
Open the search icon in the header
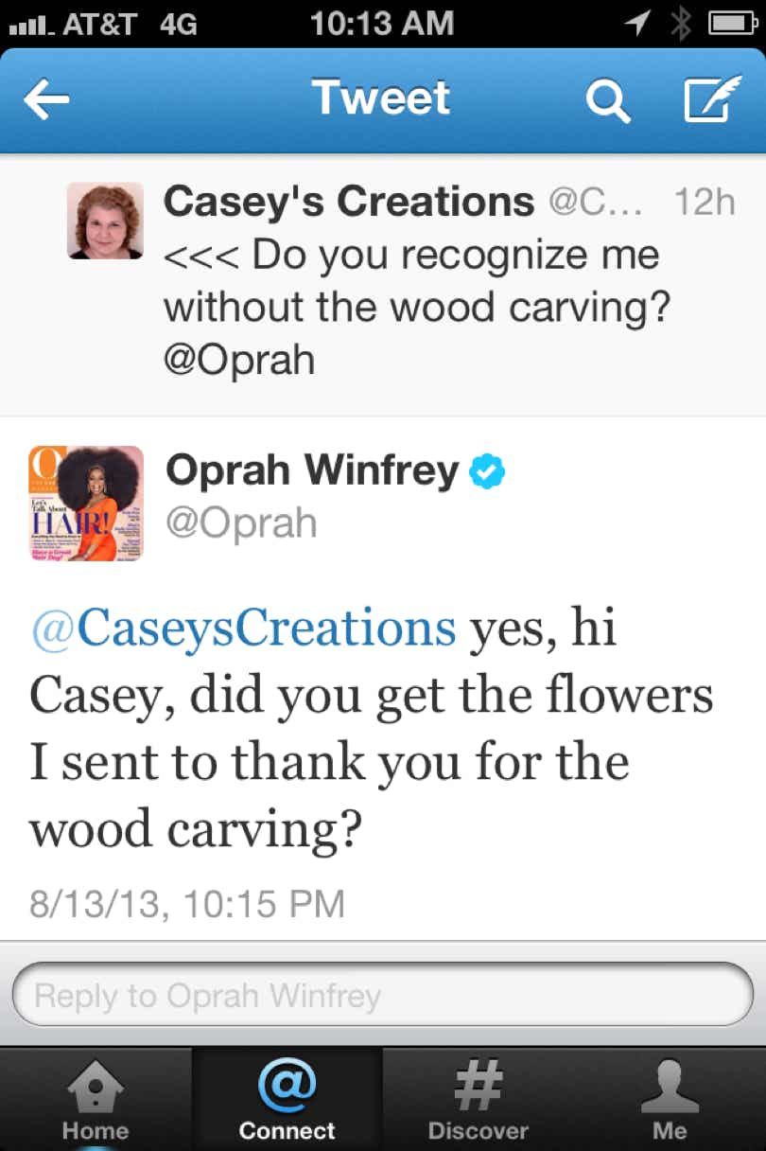coord(608,99)
